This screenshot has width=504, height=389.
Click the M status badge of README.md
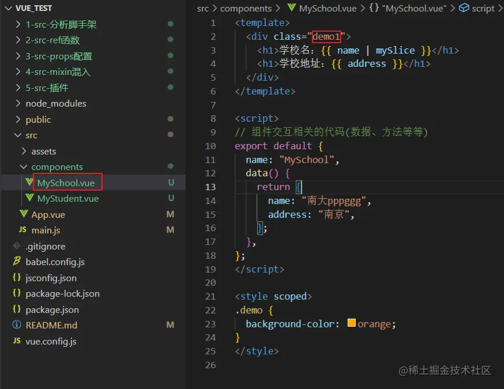(x=170, y=325)
